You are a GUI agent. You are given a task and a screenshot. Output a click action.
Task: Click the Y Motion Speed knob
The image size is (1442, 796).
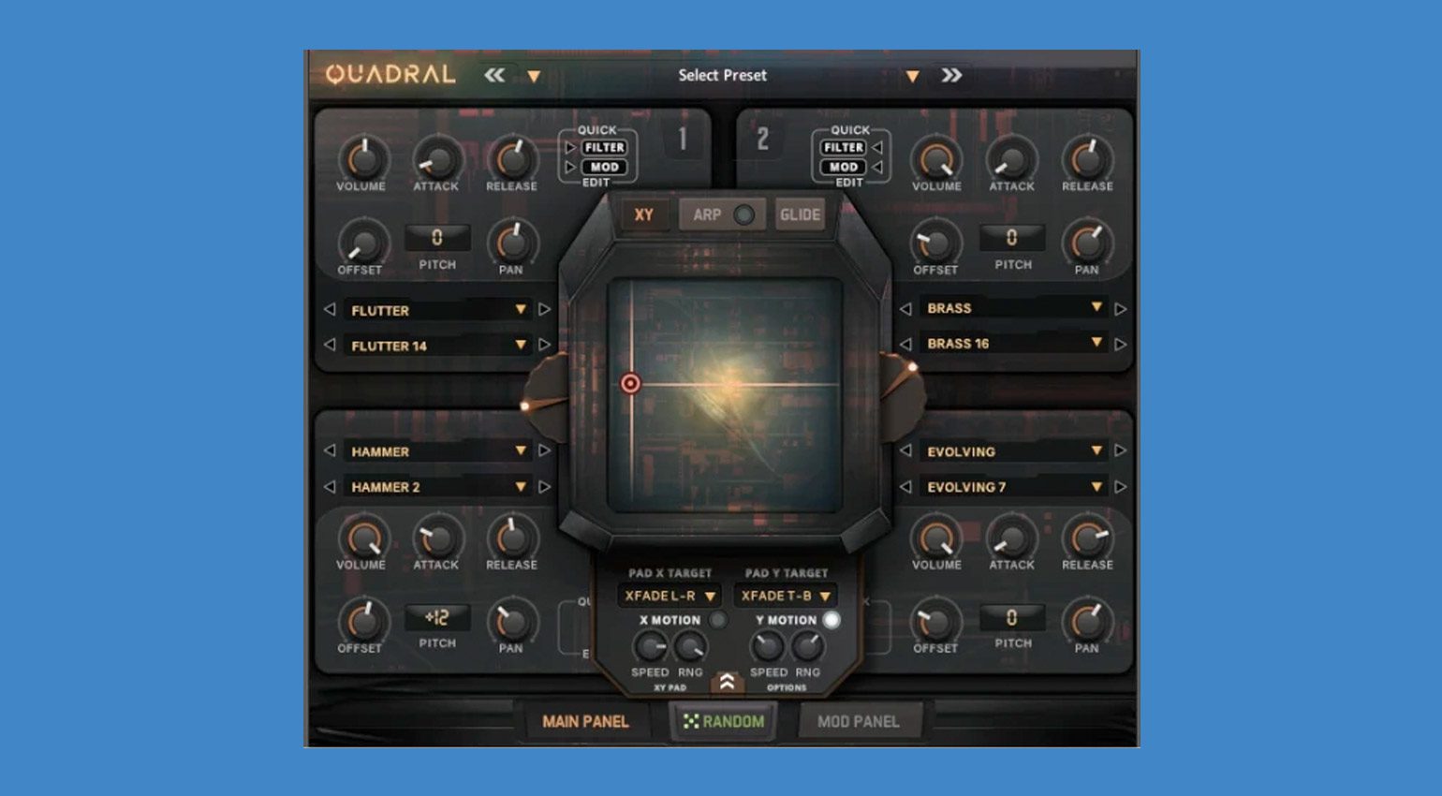pos(767,646)
